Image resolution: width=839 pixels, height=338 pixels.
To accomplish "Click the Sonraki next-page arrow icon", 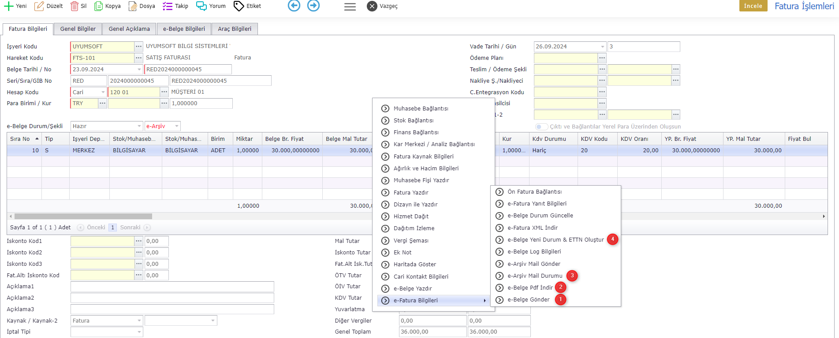I will (x=147, y=228).
